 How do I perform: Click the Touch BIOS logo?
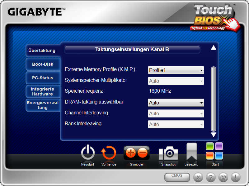[x=215, y=18]
